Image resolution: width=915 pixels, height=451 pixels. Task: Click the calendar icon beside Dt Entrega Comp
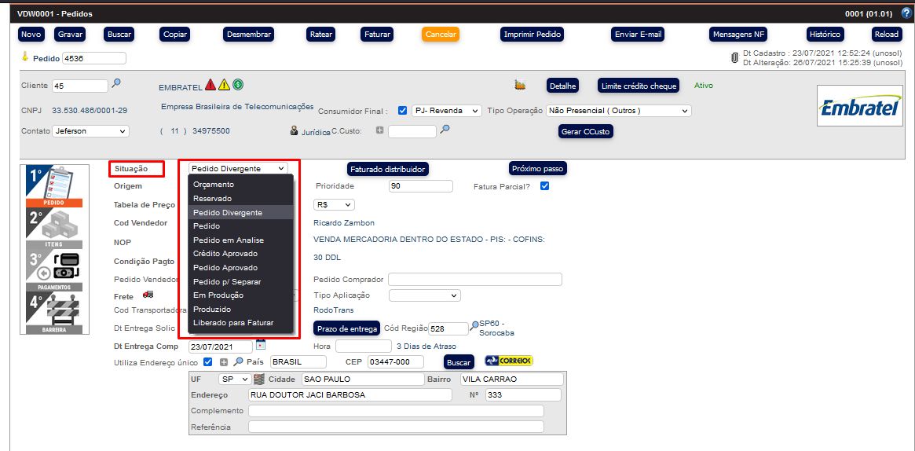pyautogui.click(x=261, y=345)
